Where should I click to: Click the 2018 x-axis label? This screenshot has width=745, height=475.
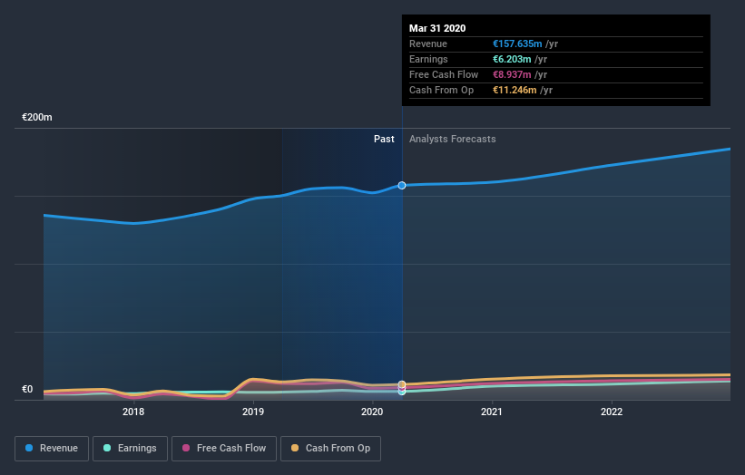(133, 412)
